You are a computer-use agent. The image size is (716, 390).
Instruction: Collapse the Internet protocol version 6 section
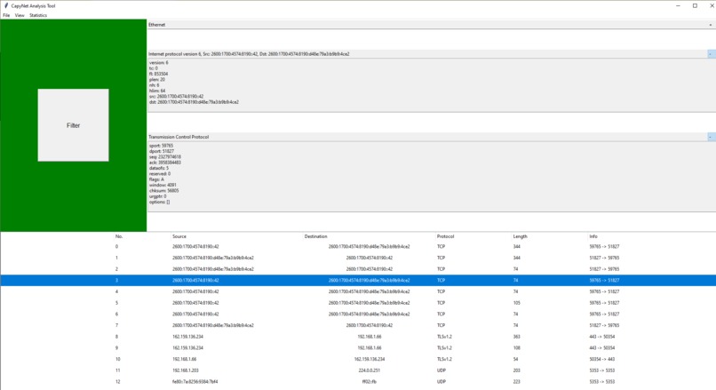(x=710, y=54)
